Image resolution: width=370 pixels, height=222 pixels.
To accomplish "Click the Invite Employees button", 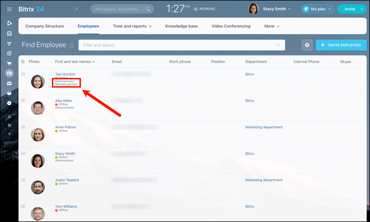I will click(341, 45).
